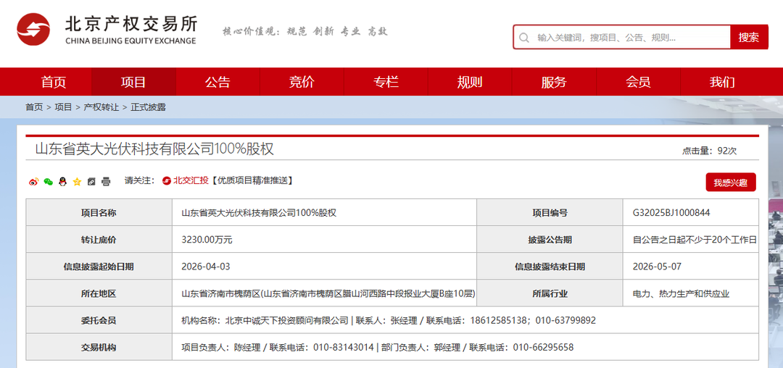The image size is (783, 368).
Task: Go to the 规则 navigation menu
Action: pos(470,82)
